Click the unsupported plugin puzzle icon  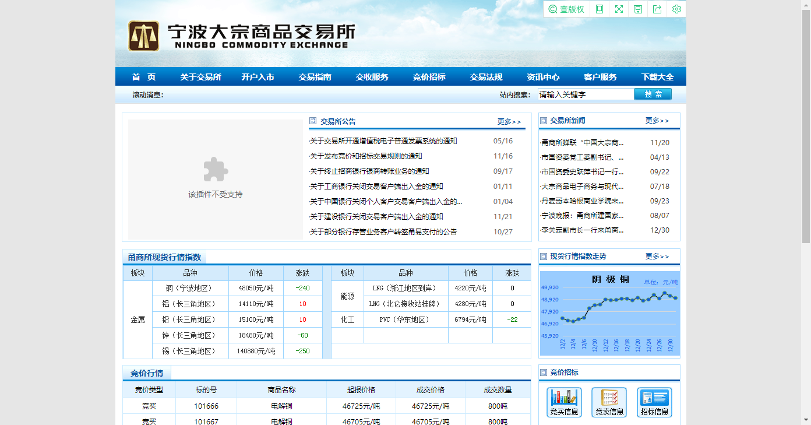pos(216,170)
